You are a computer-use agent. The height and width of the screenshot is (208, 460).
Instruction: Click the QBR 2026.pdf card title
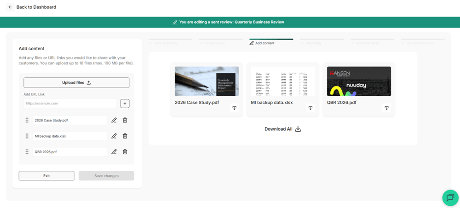coord(342,103)
